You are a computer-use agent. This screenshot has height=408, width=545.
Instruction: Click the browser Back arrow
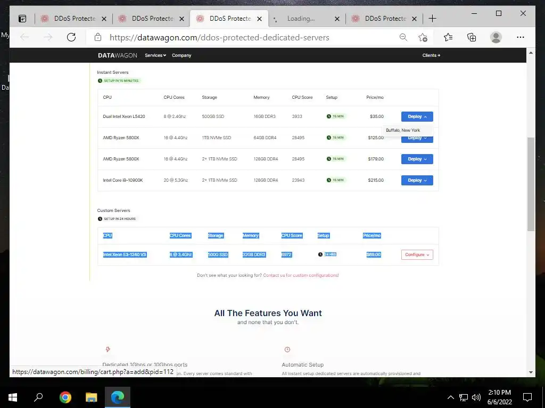24,37
